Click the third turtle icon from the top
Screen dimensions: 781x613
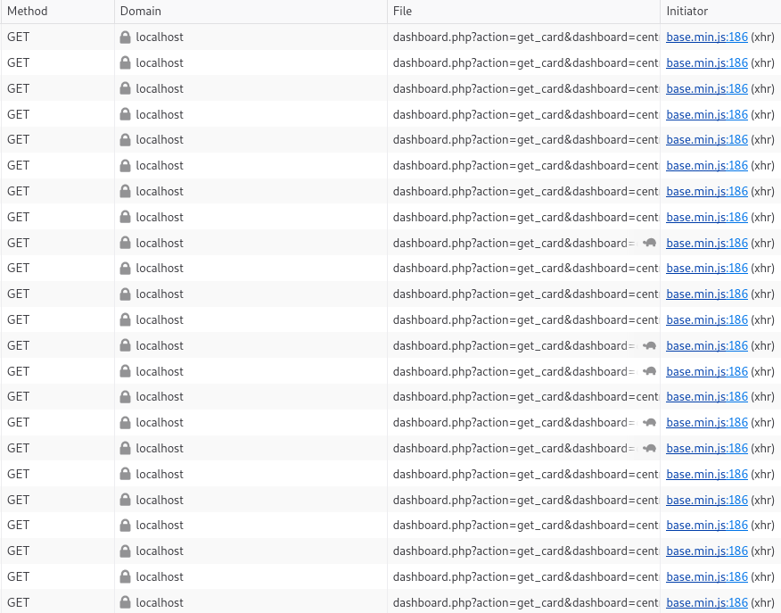coord(649,371)
